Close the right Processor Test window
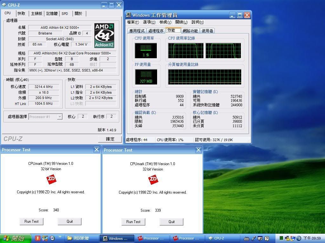325x243 pixels. coord(198,150)
